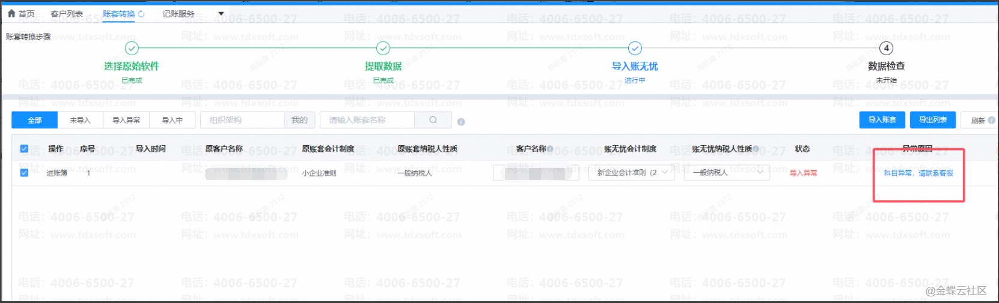This screenshot has width=999, height=303.
Task: Toggle the select-all checkbox in table header
Action: (24, 149)
